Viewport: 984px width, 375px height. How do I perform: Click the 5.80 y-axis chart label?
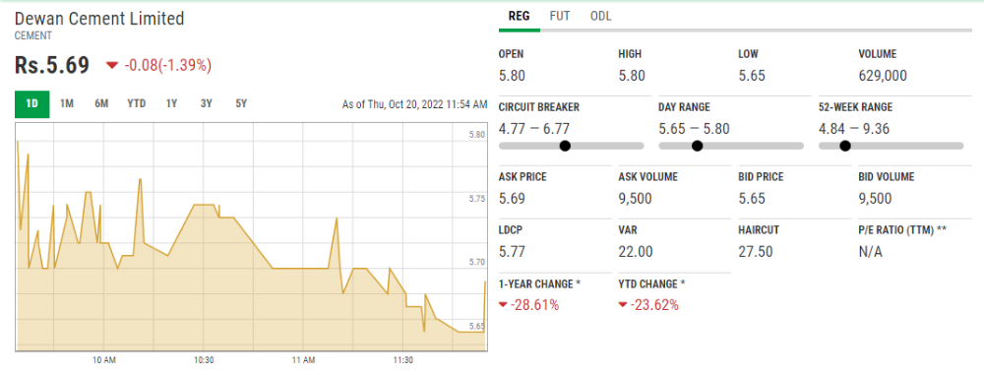[477, 135]
